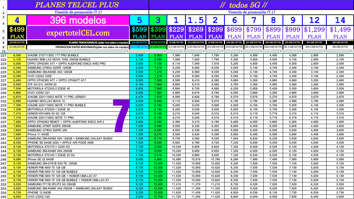
Task: Select the 'MOTOROLA XT2303-2 EDGE 40' cell
Action: [x=78, y=89]
